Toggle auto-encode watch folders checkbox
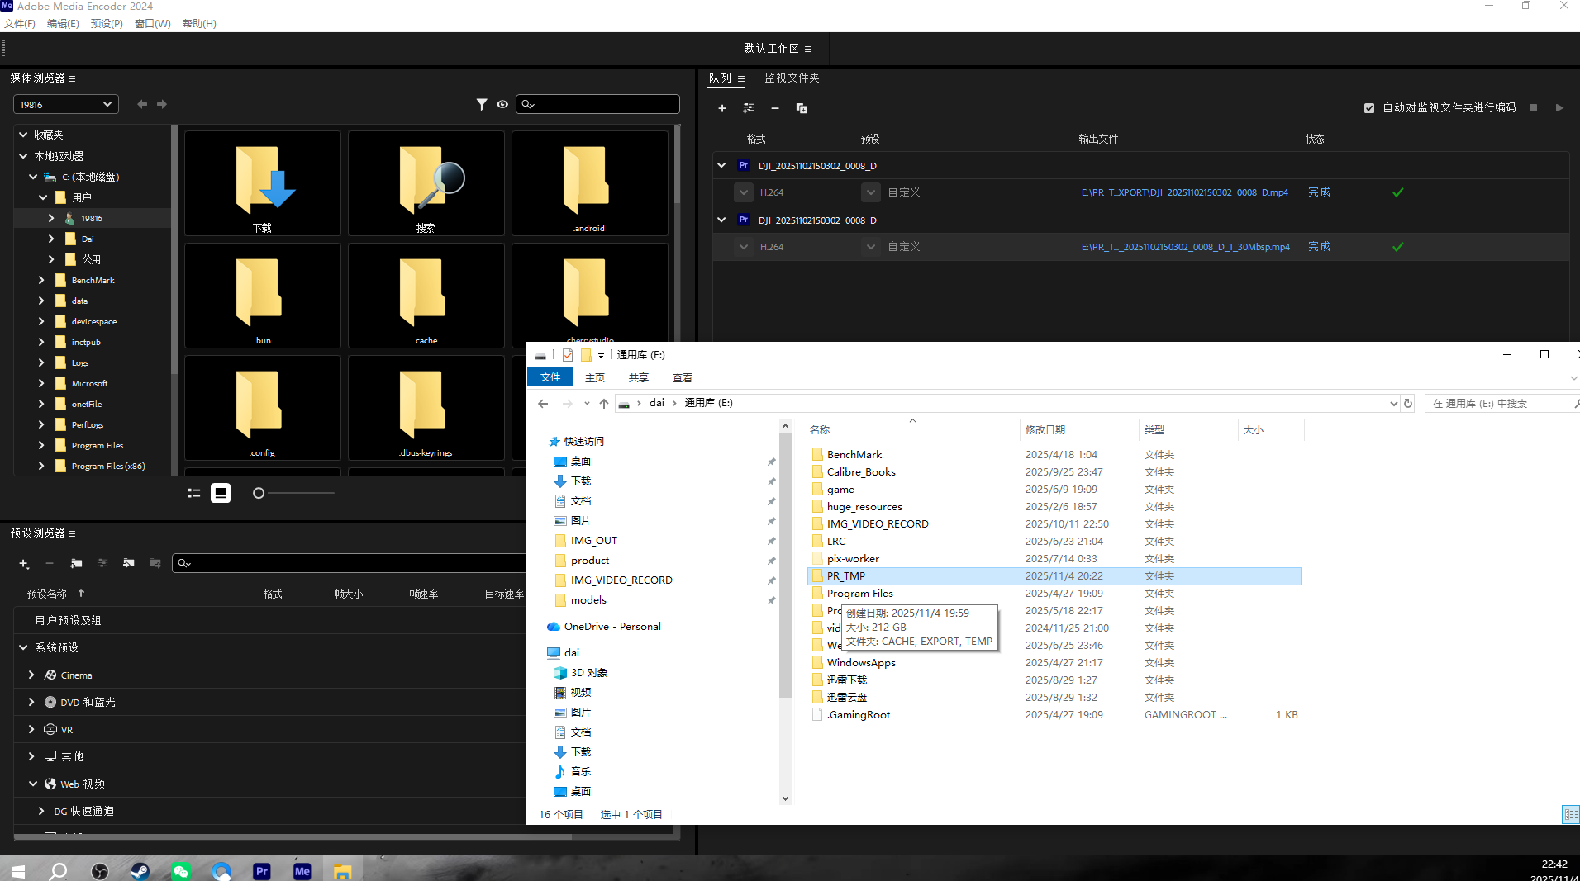Image resolution: width=1580 pixels, height=881 pixels. point(1369,108)
